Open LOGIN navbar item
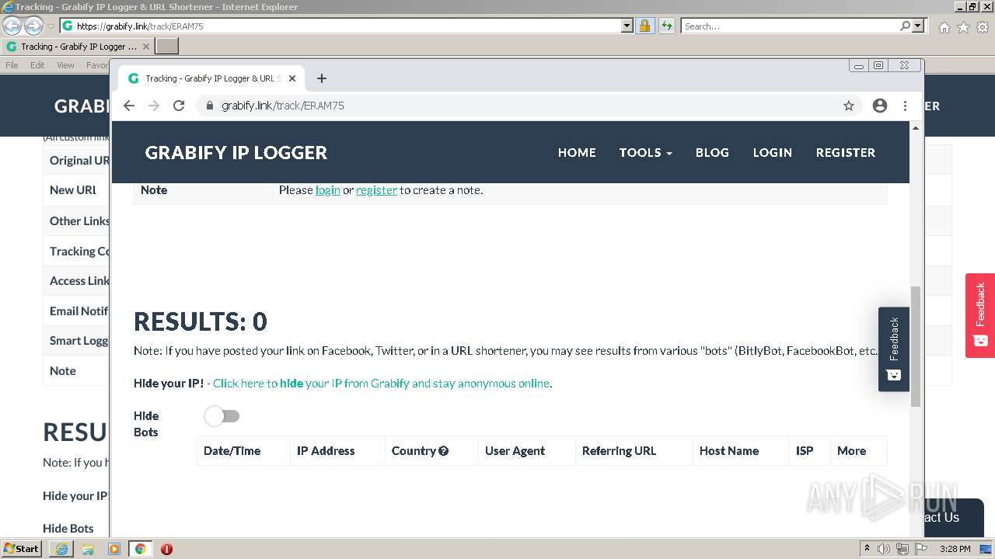Screen dimensions: 995x559 point(772,152)
